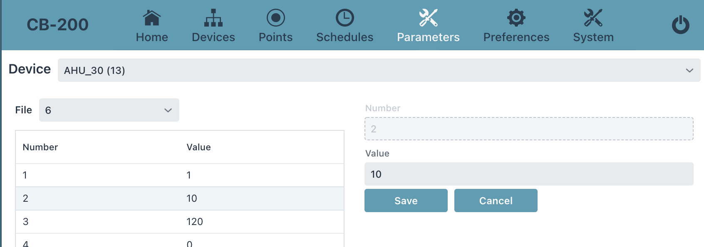Image resolution: width=704 pixels, height=247 pixels.
Task: Expand the Device dropdown showing AHU_30 (13)
Action: pyautogui.click(x=379, y=70)
